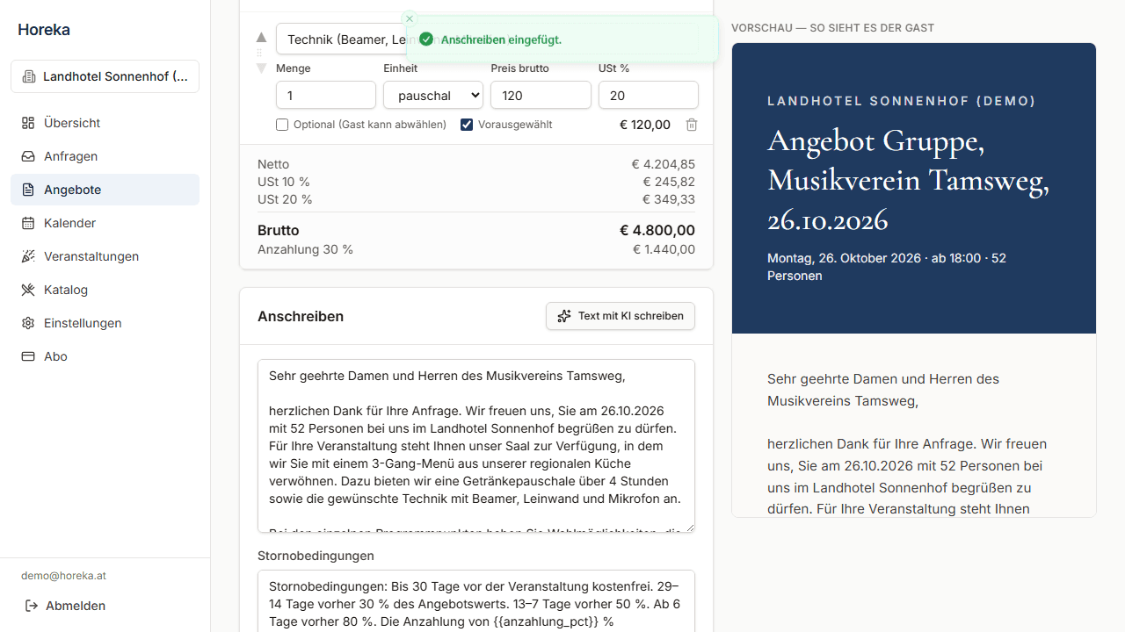1125x632 pixels.
Task: Click the Anschreiben section heading
Action: [x=301, y=316]
